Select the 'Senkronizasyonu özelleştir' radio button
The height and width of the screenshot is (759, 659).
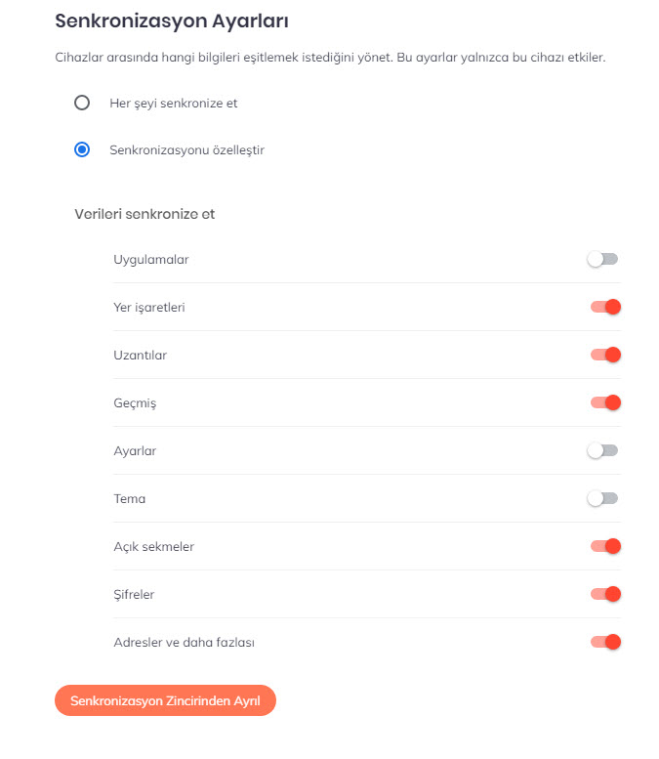click(x=82, y=150)
